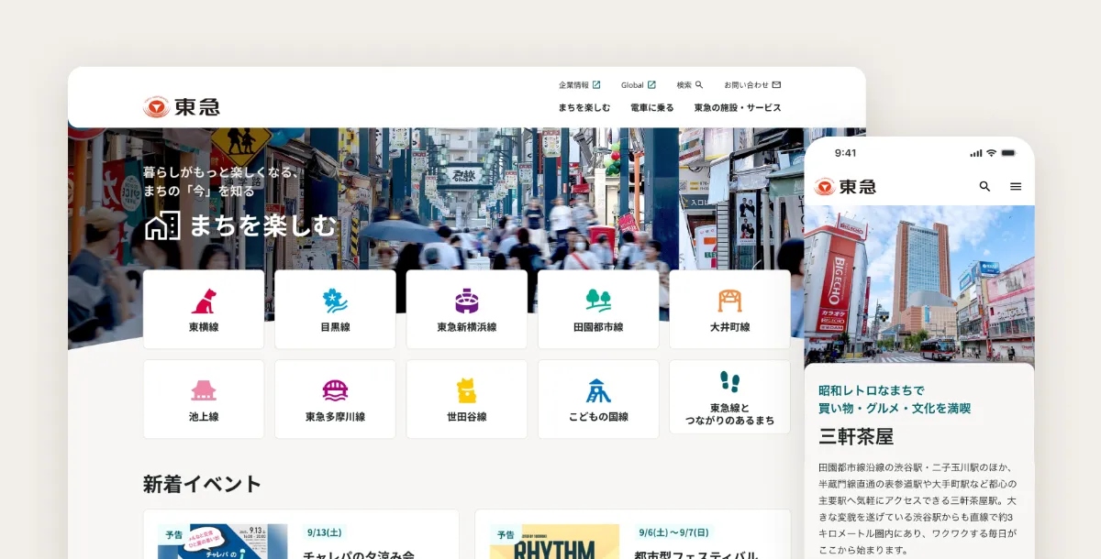Image resolution: width=1101 pixels, height=559 pixels.
Task: Click the house icon beside まちを楽しむ heading
Action: point(162,225)
